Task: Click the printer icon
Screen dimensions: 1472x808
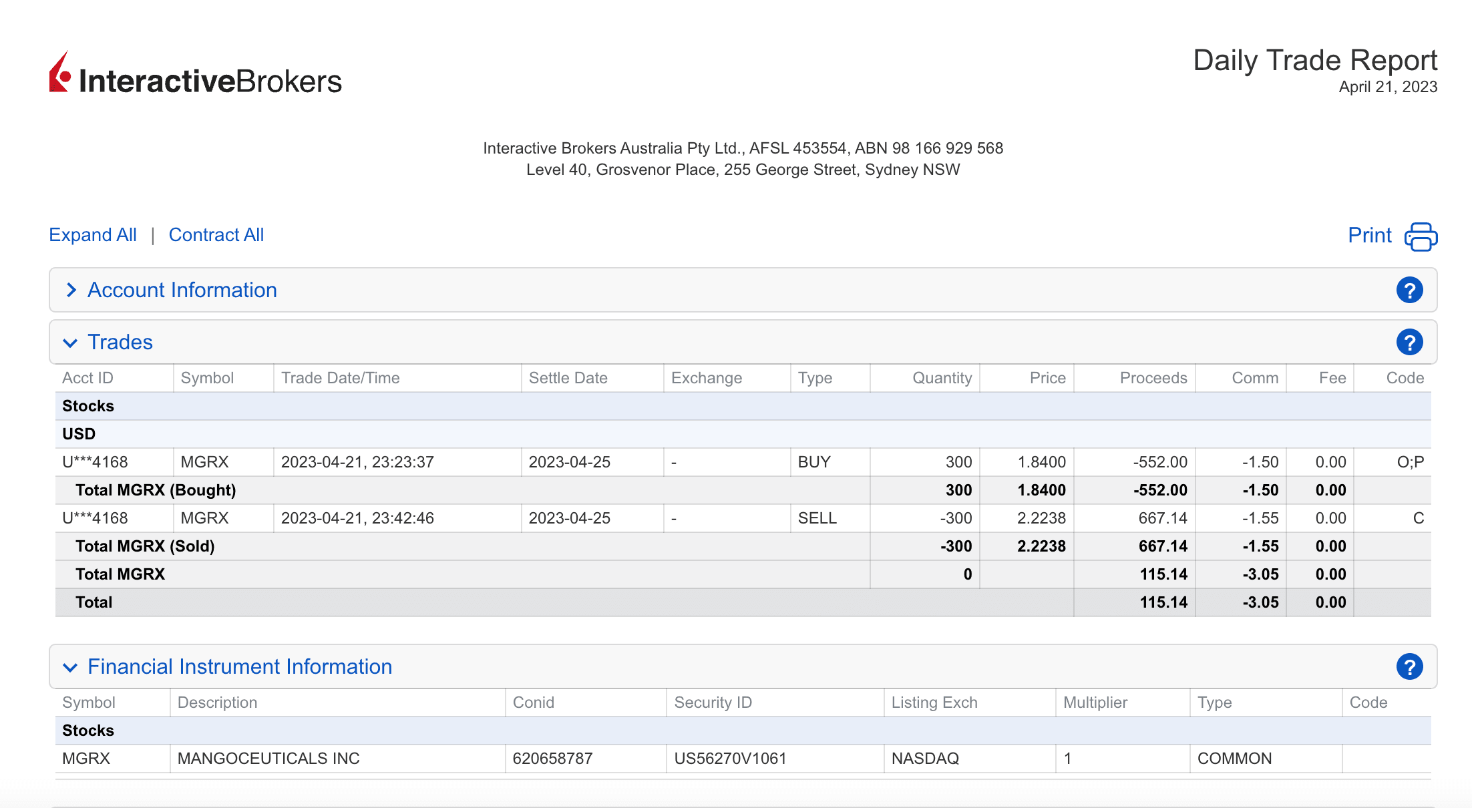Action: [1421, 236]
